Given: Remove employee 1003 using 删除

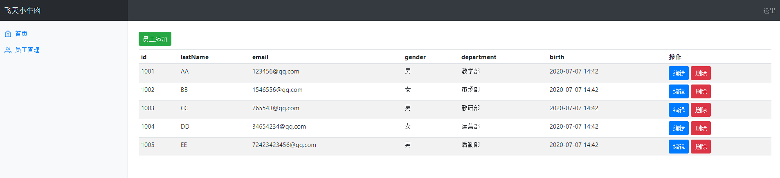Looking at the screenshot, I should pos(701,110).
